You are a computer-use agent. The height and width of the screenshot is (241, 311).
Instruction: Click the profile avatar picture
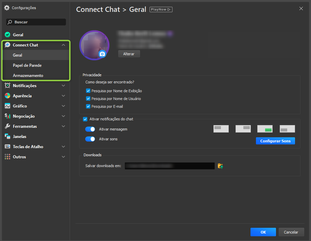point(94,45)
